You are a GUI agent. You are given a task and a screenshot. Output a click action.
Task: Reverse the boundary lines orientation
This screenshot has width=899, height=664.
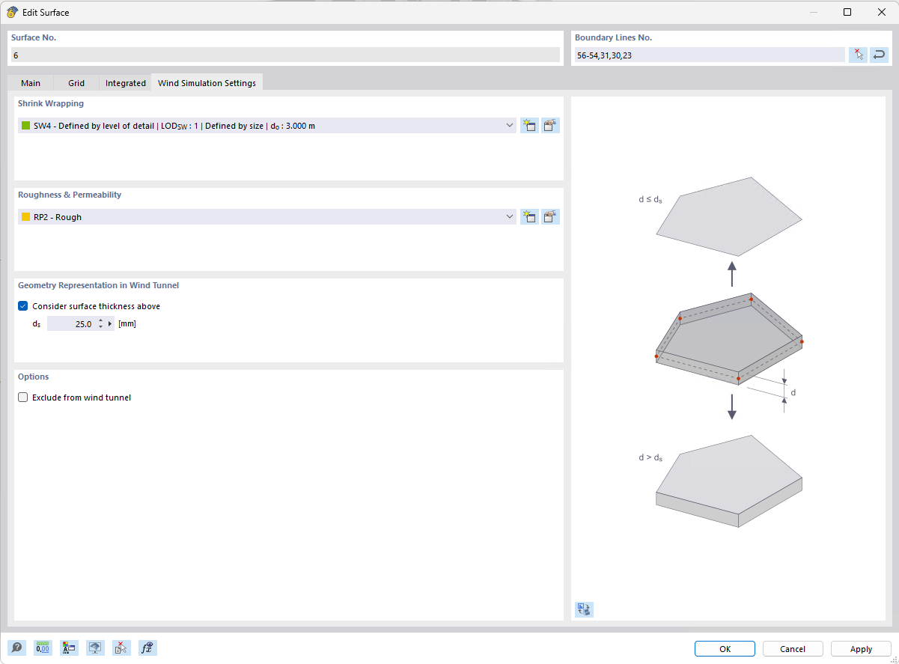879,54
